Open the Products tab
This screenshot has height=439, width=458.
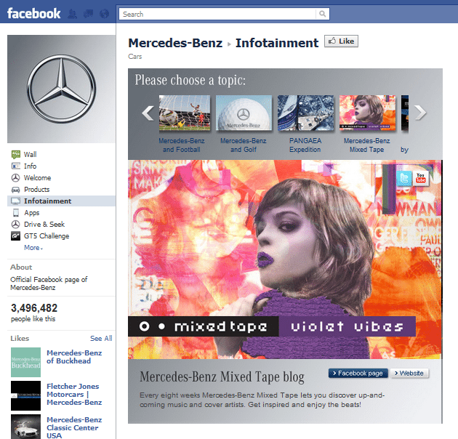(x=37, y=189)
